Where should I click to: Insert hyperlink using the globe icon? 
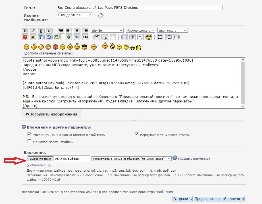[41, 37]
